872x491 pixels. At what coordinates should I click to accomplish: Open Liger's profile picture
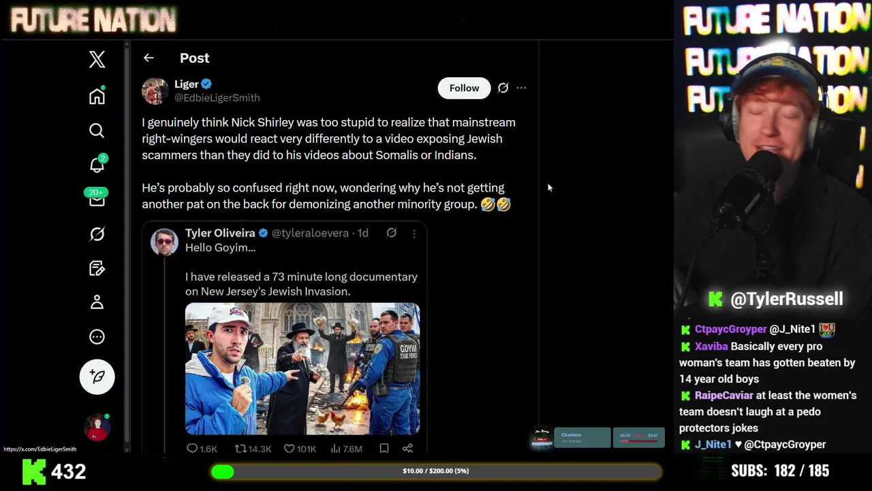(155, 91)
